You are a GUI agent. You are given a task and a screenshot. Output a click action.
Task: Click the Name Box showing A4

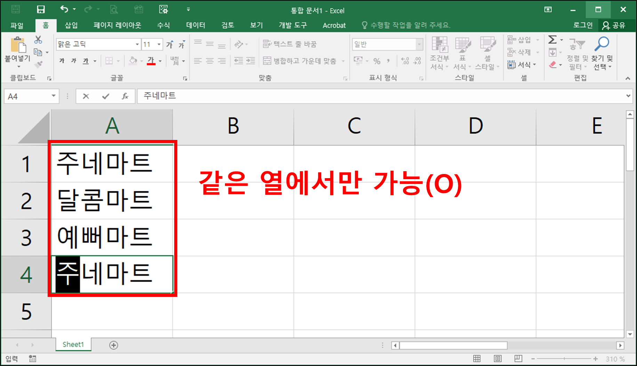(31, 96)
